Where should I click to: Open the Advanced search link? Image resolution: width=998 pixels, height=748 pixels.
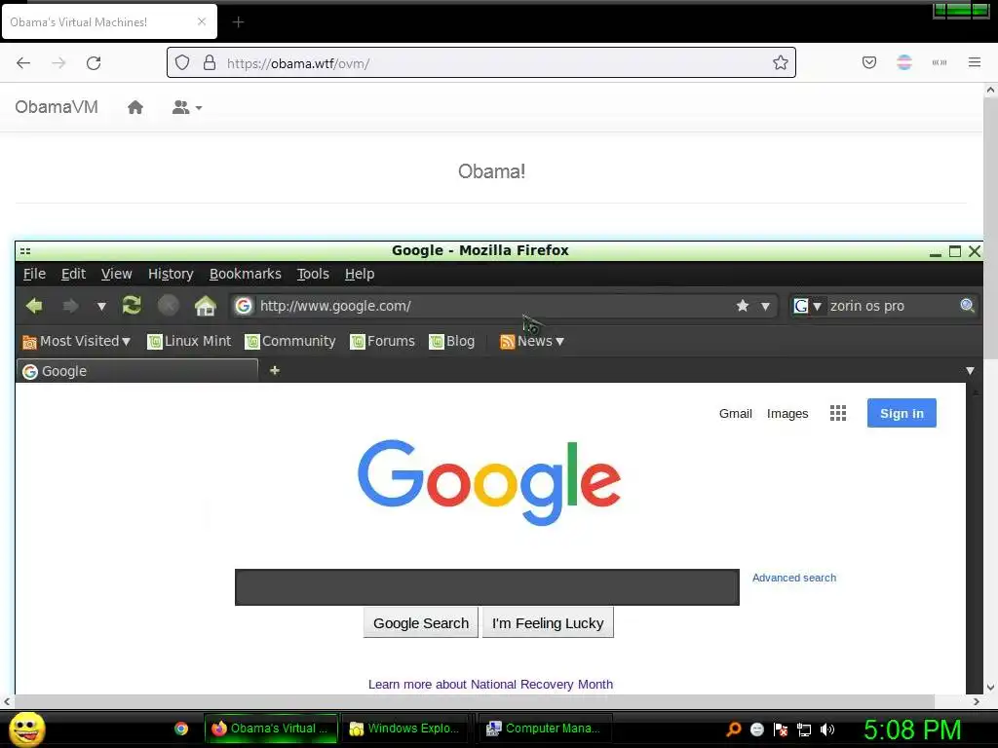pyautogui.click(x=793, y=578)
